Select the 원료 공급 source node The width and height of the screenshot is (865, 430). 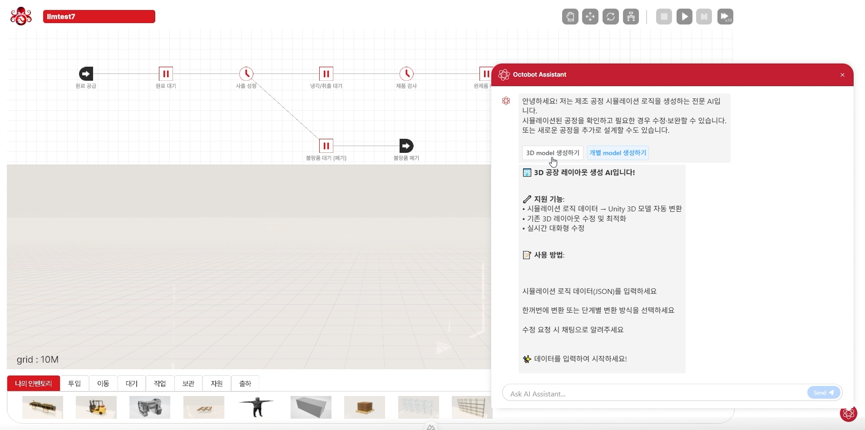coord(86,73)
